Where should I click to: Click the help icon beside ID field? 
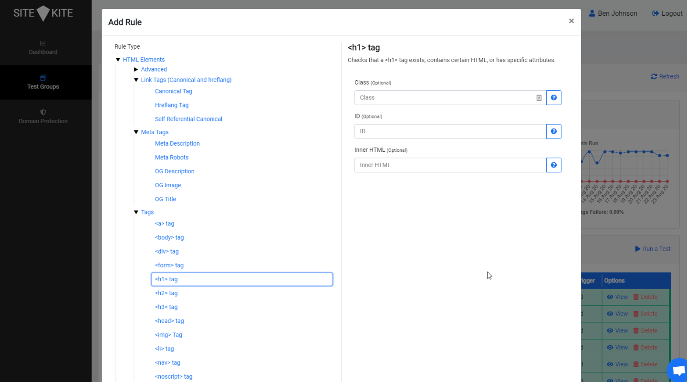(553, 131)
